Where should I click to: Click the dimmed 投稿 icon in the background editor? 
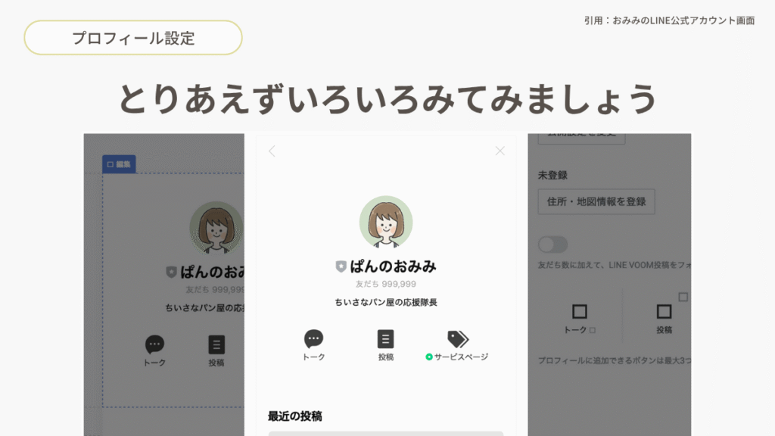point(216,345)
